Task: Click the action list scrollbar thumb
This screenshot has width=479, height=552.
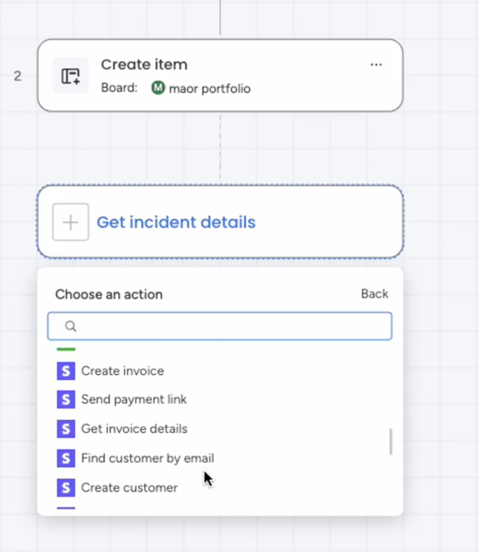Action: 391,441
